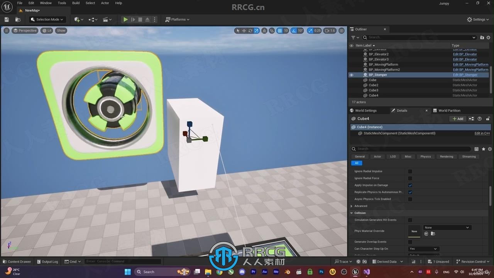Select the viewport Select mode arrow icon
The height and width of the screenshot is (278, 494).
[238, 31]
